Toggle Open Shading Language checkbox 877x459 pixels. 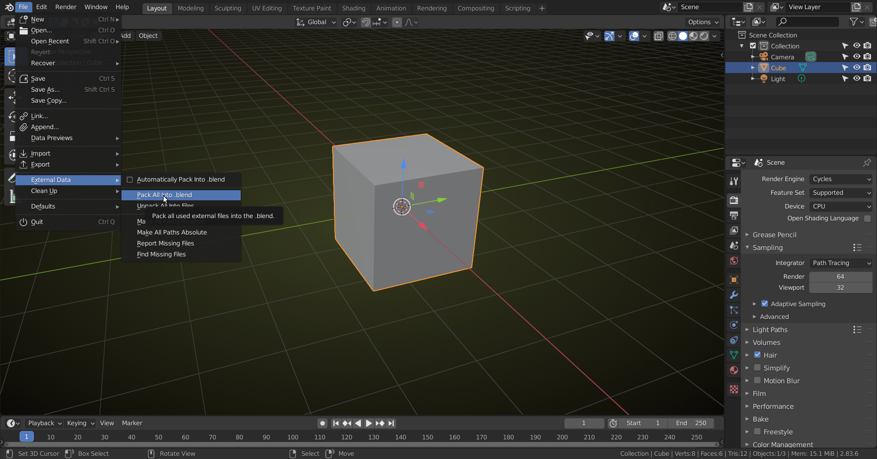(x=867, y=219)
